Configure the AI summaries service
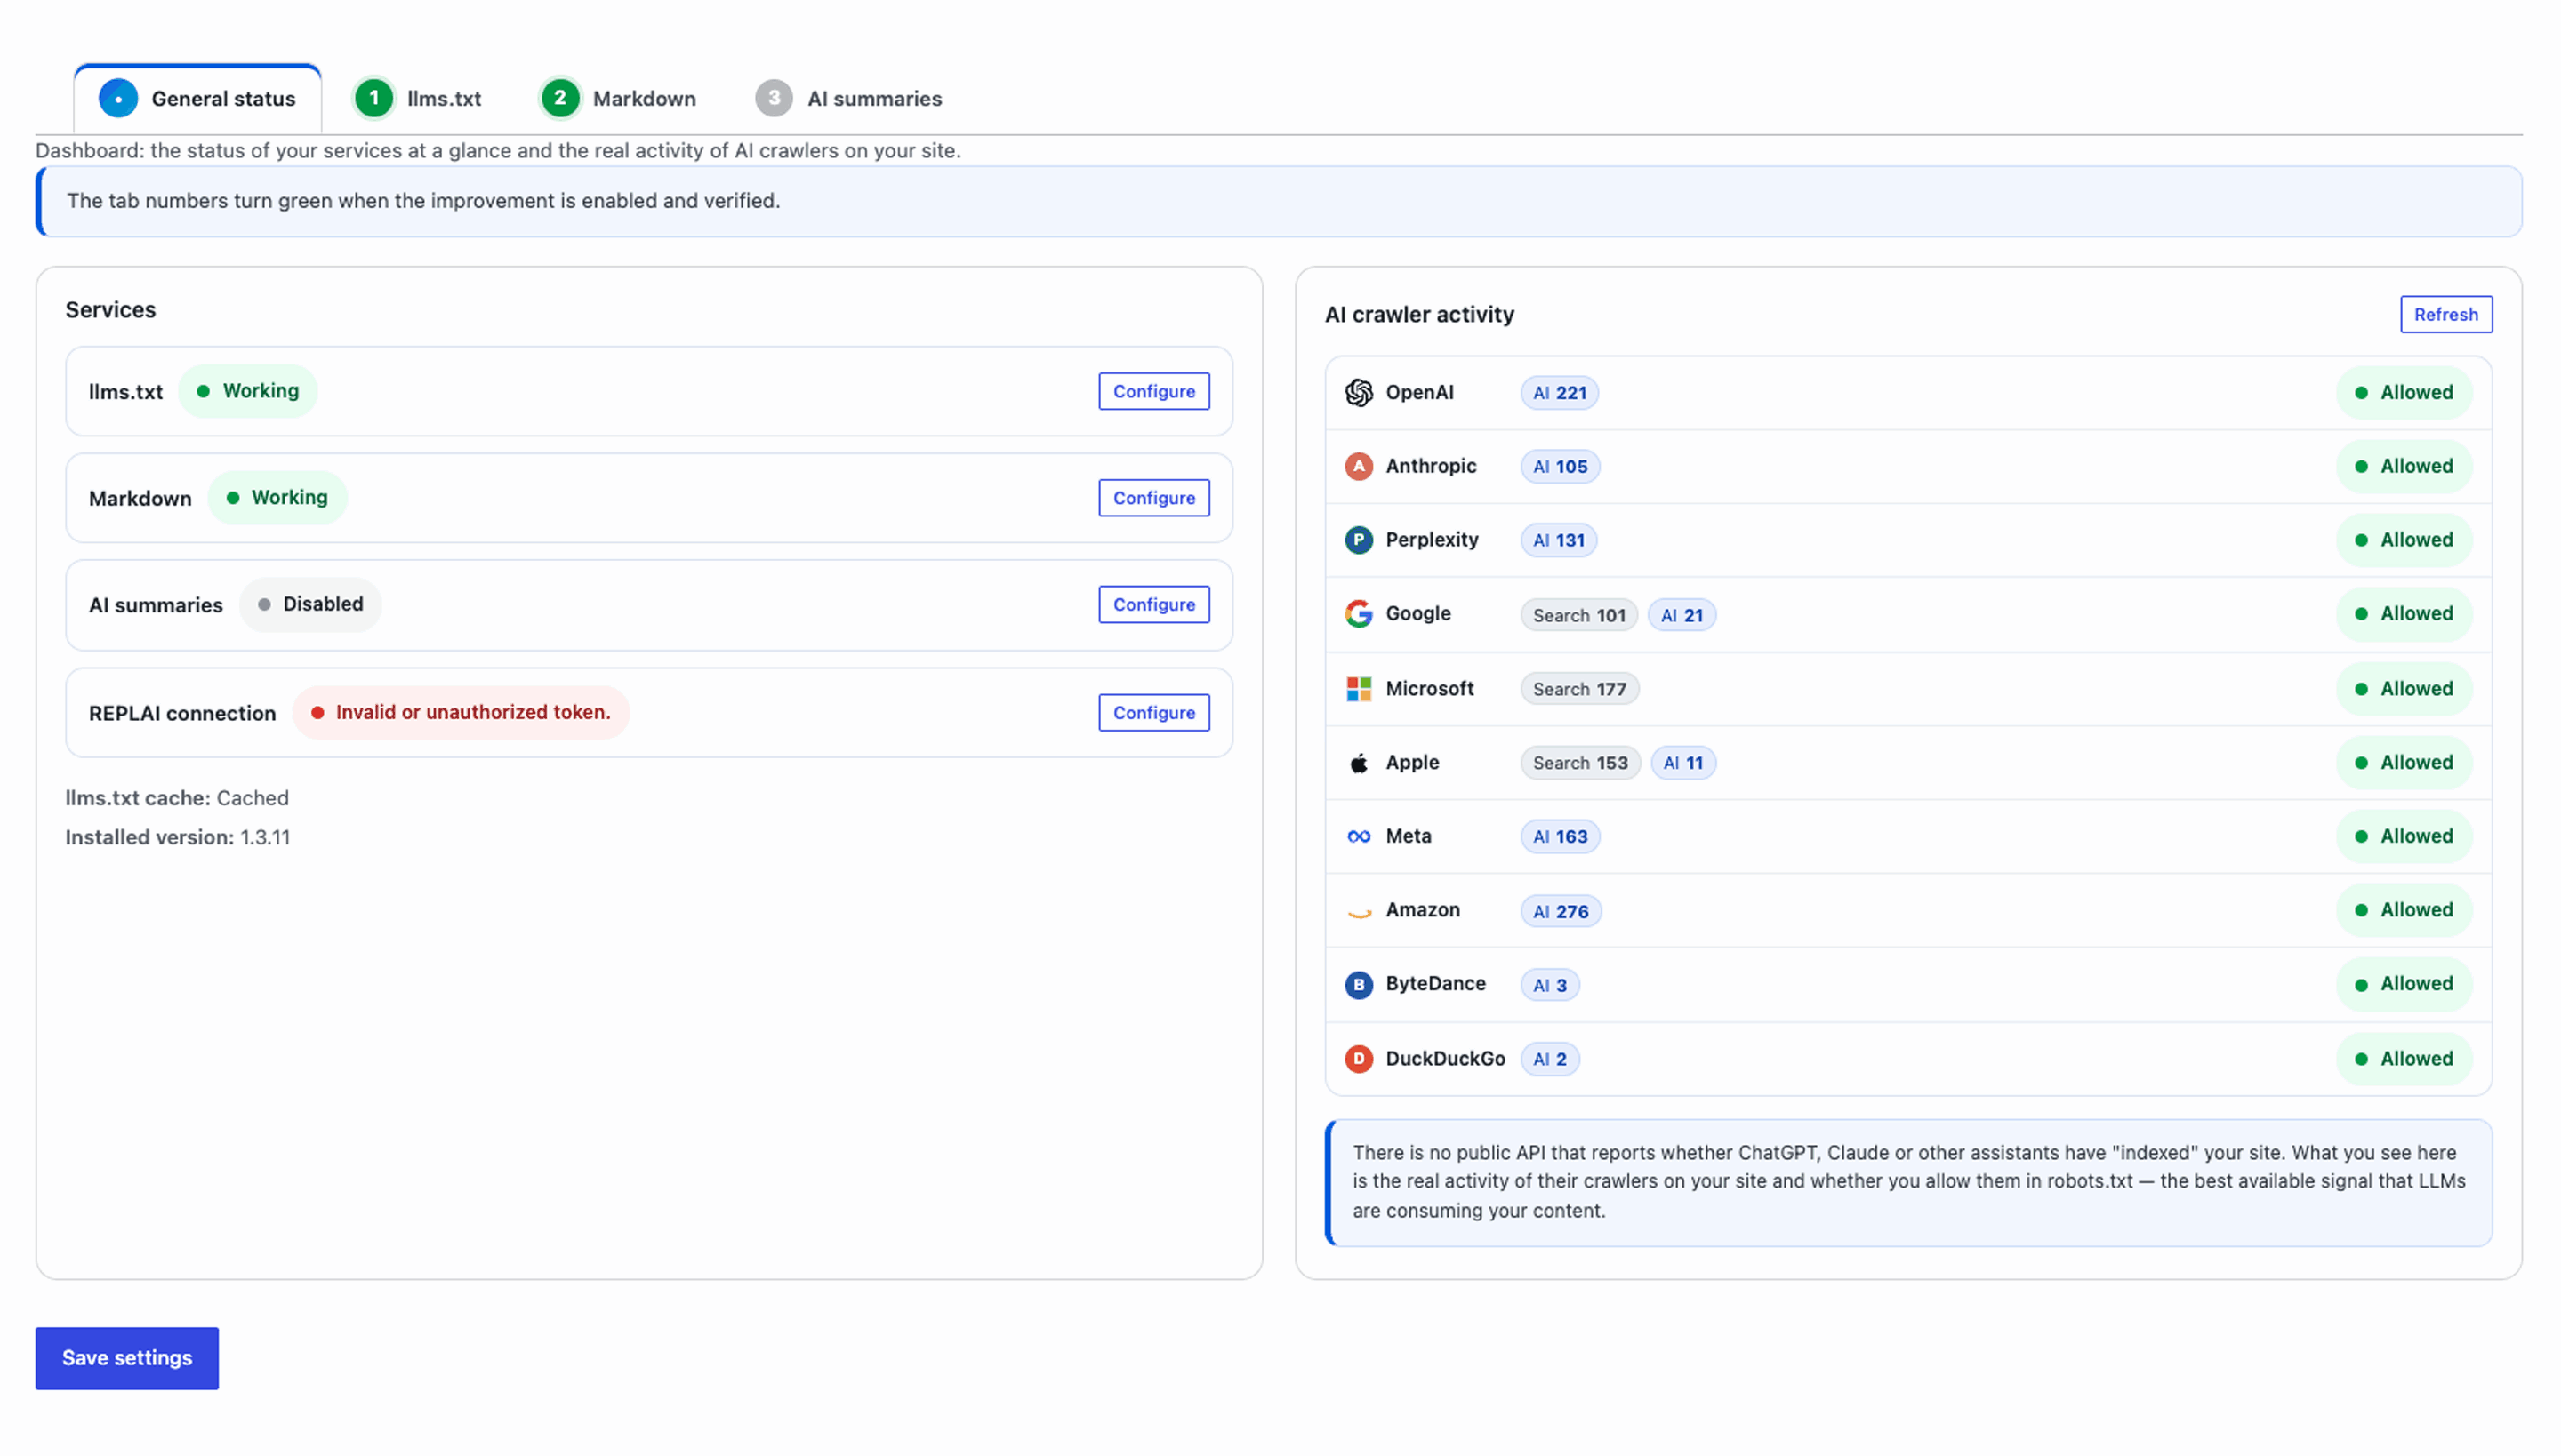Screen dimensions: 2561x1456 click(1153, 605)
